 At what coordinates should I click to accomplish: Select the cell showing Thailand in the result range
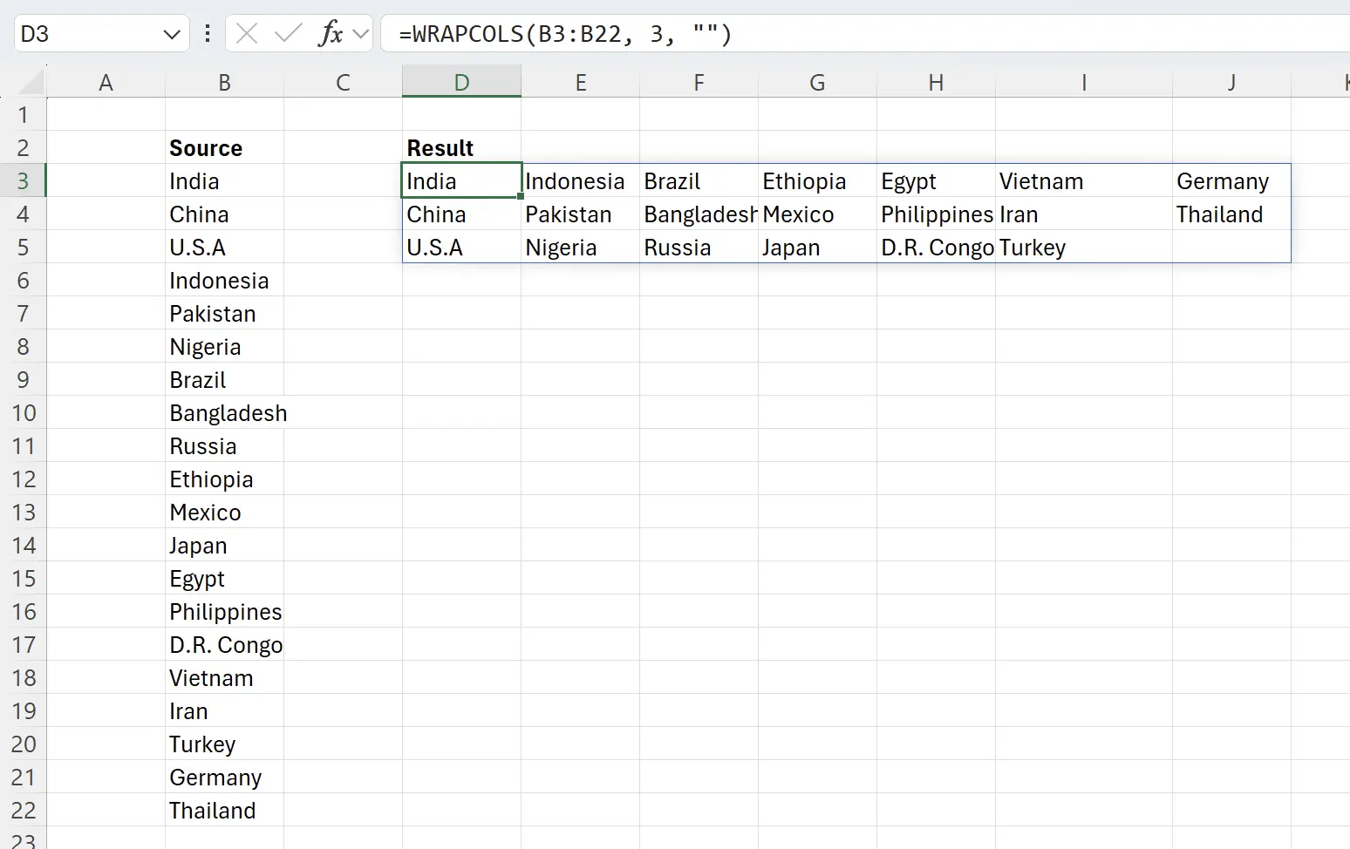(x=1231, y=214)
